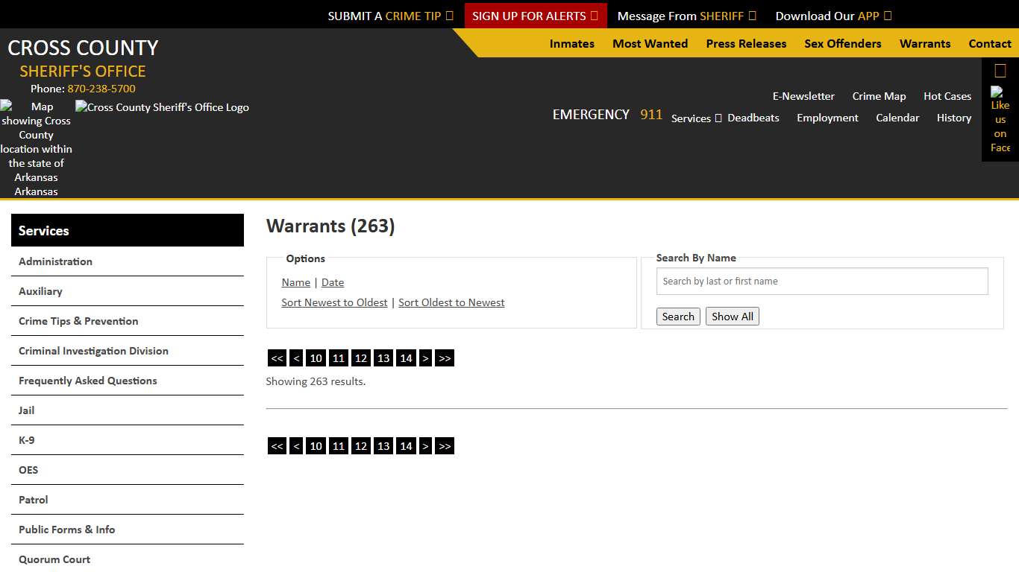Image resolution: width=1019 pixels, height=572 pixels.
Task: Open the Message From Sheriff icon
Action: coord(753,15)
